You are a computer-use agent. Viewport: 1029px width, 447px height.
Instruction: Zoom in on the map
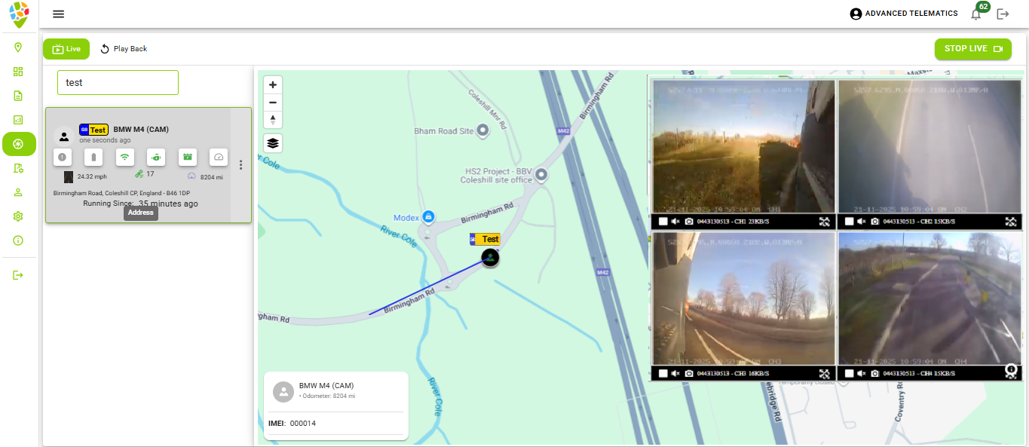pyautogui.click(x=273, y=84)
